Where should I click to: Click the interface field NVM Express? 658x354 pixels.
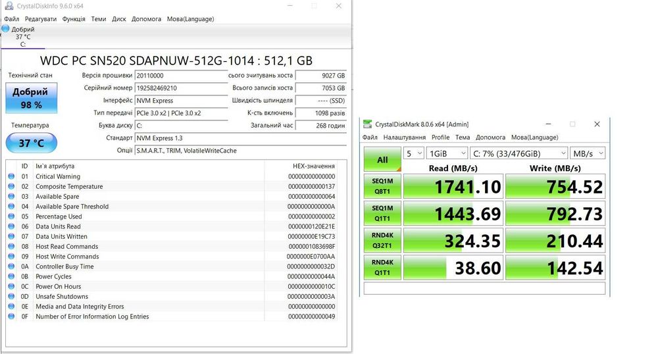pos(182,101)
